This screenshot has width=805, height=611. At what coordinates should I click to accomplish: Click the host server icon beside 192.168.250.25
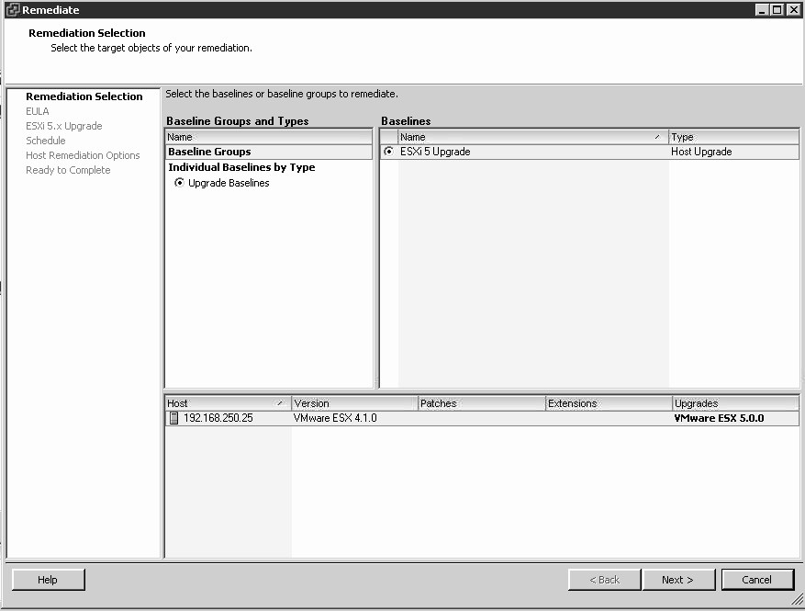[x=174, y=418]
